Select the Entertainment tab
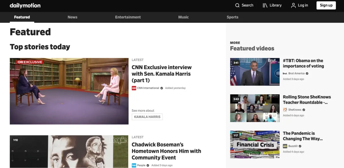Image resolution: width=344 pixels, height=168 pixels. 128,17
